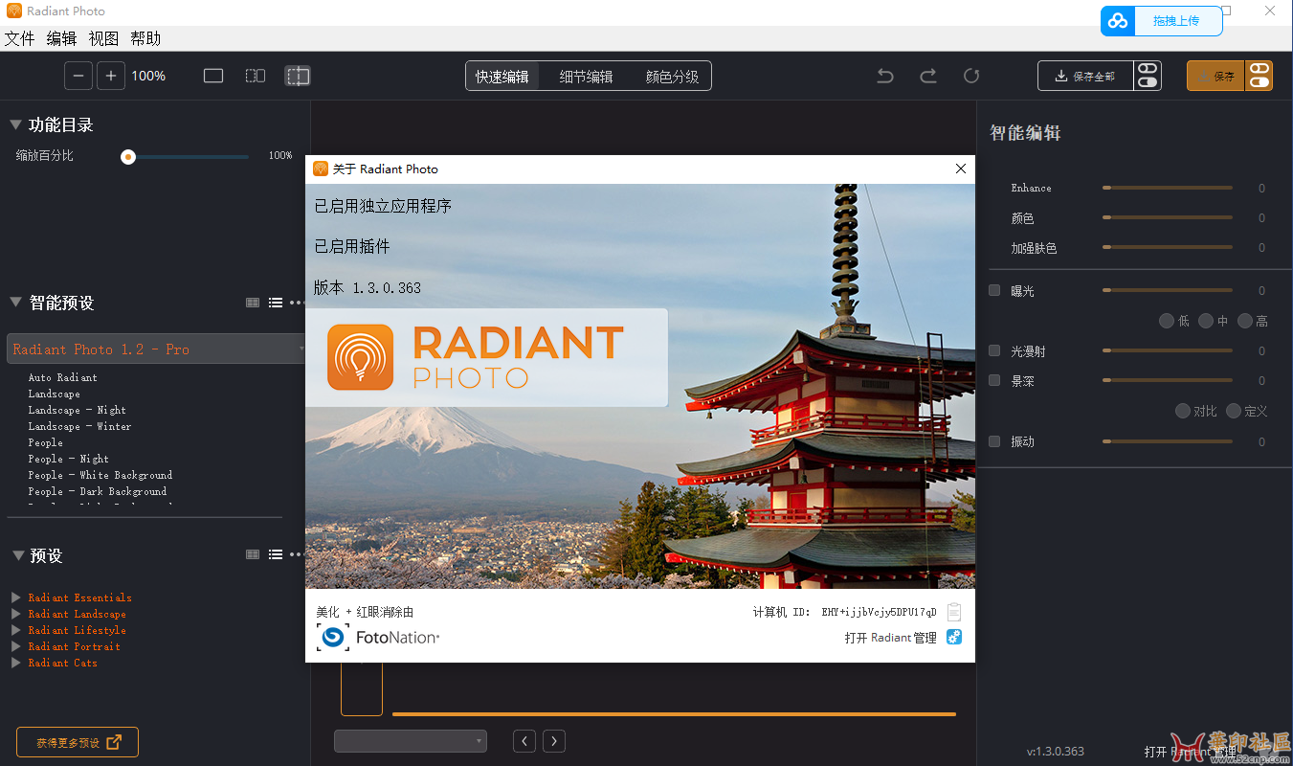
Task: Open save-all options toggle icon
Action: coord(1148,76)
